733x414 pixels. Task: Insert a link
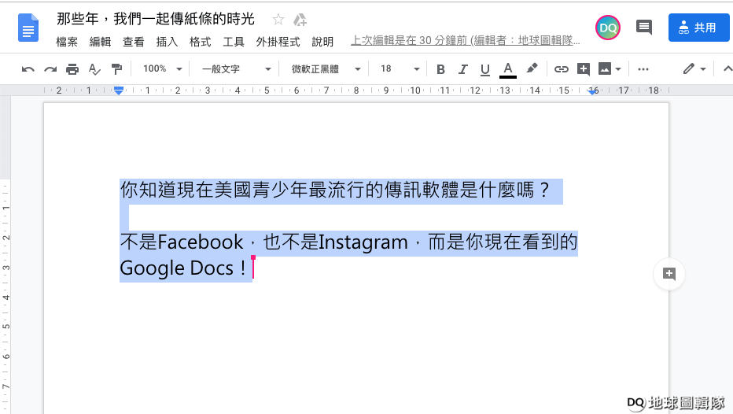[561, 69]
